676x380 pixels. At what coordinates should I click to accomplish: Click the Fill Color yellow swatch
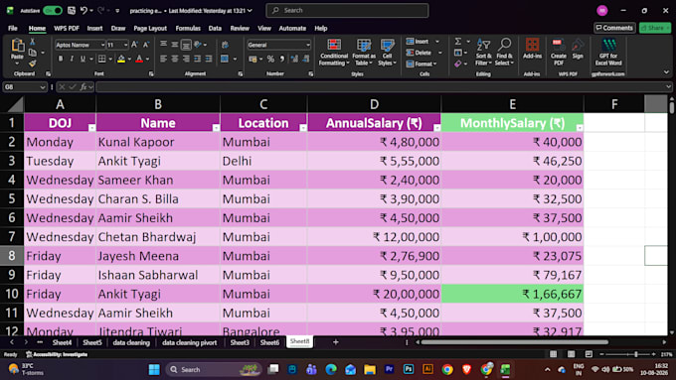121,59
